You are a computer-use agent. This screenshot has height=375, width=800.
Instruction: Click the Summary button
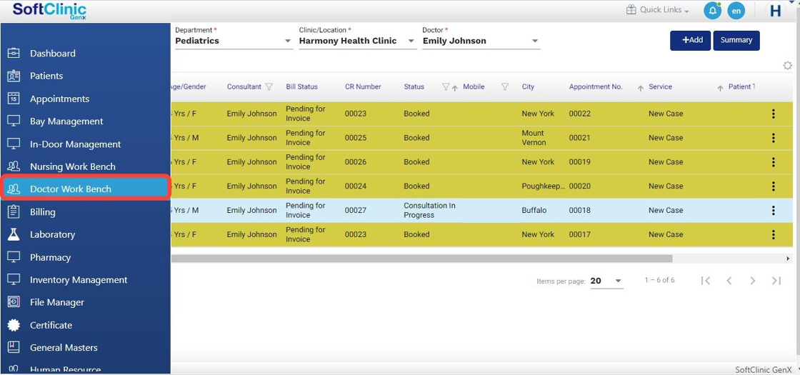click(x=736, y=41)
